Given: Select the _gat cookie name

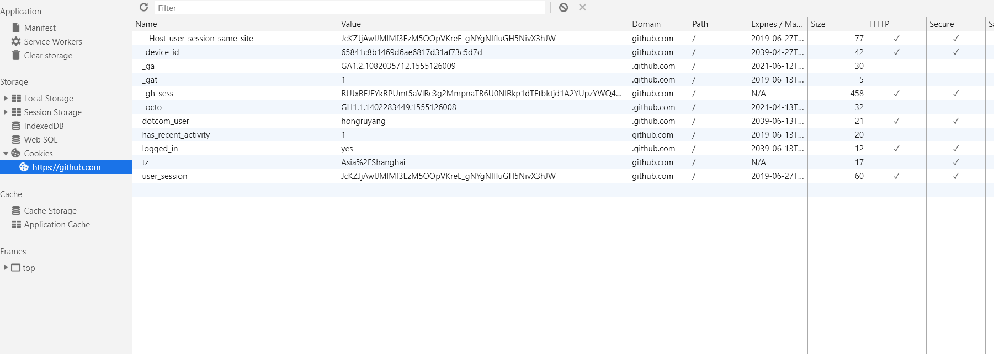Looking at the screenshot, I should click(150, 80).
